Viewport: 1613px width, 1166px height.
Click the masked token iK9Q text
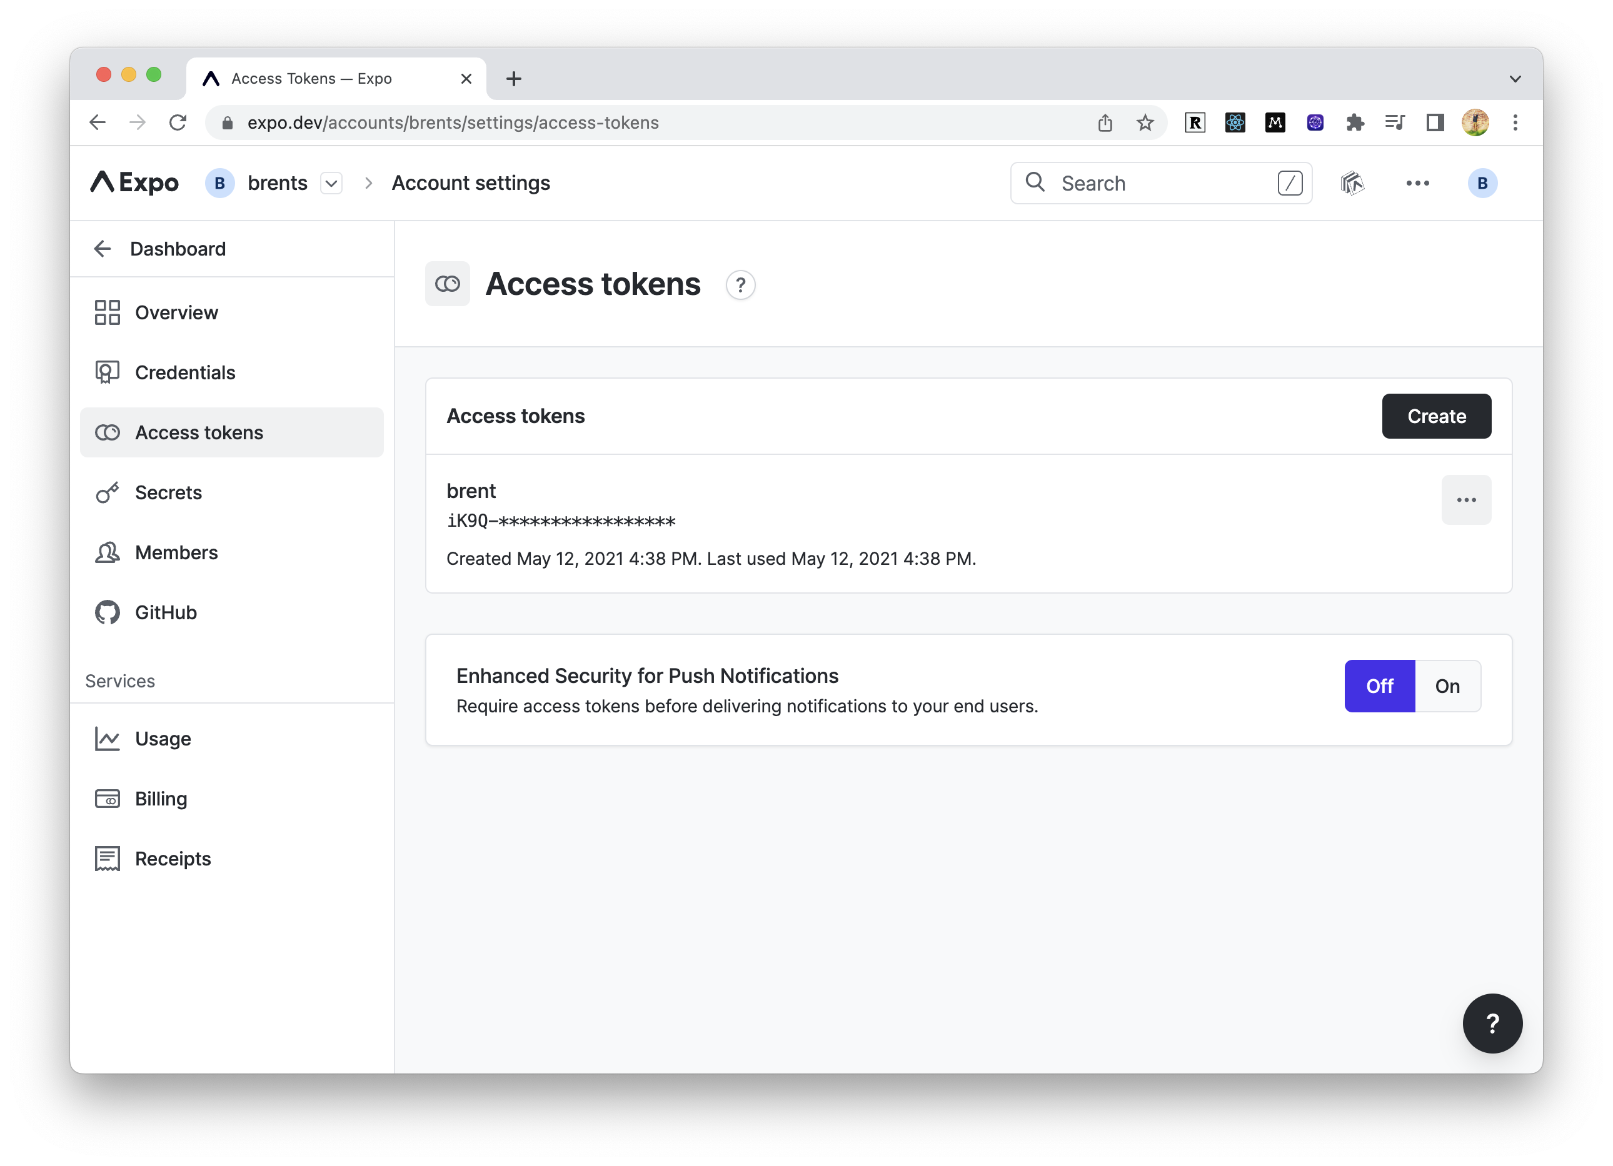click(x=561, y=521)
